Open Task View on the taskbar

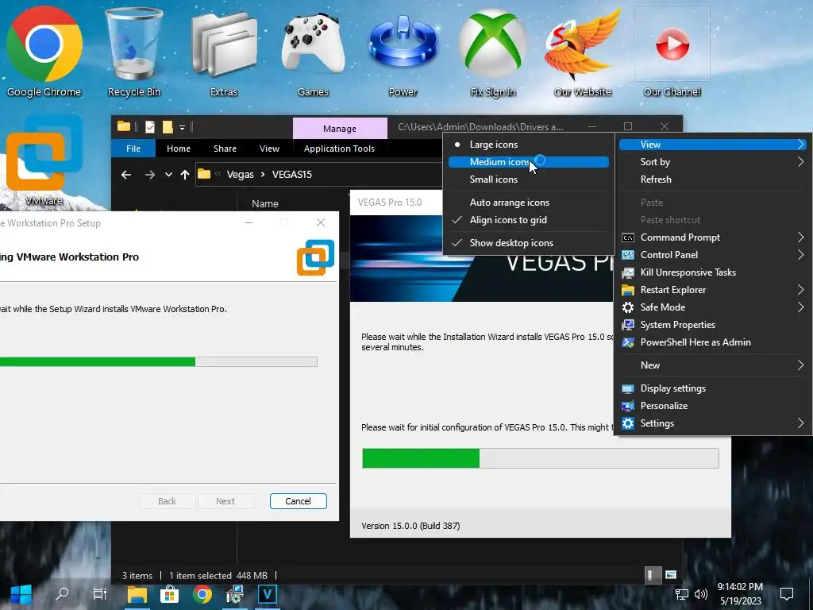point(99,594)
